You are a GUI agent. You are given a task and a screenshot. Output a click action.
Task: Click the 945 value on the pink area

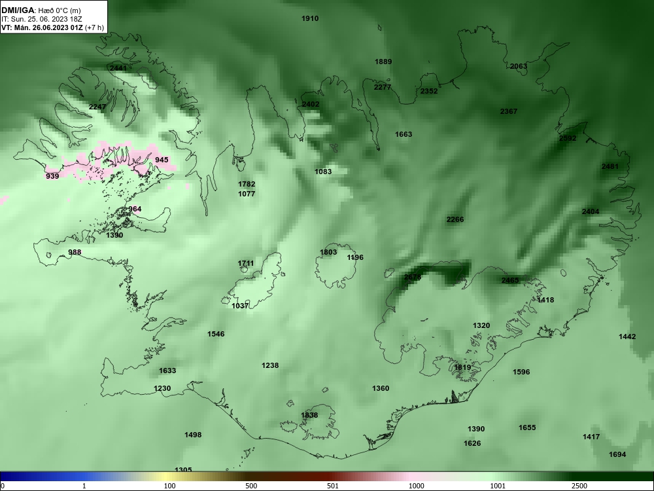162,160
